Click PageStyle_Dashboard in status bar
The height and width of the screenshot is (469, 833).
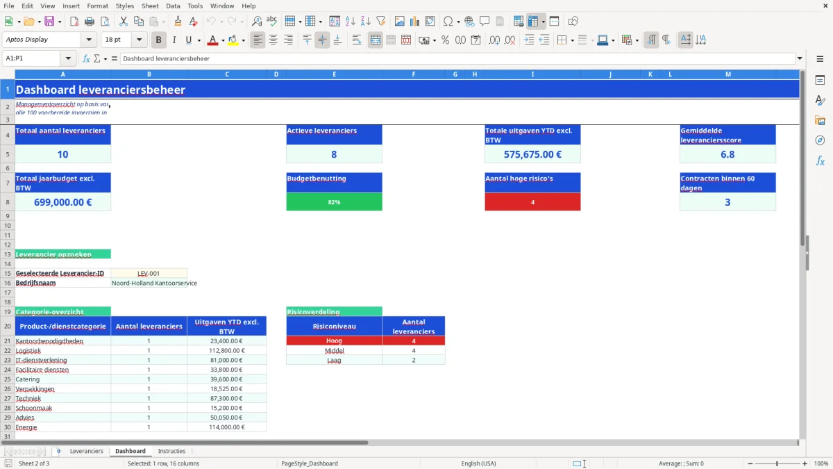(x=309, y=463)
